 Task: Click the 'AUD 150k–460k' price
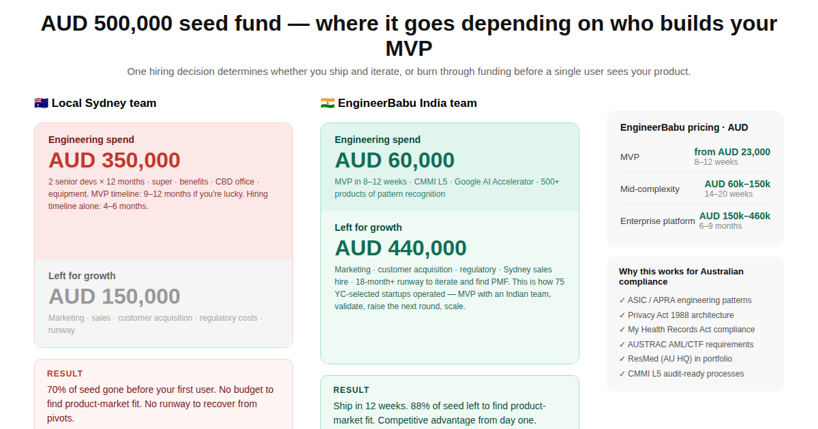tap(735, 216)
